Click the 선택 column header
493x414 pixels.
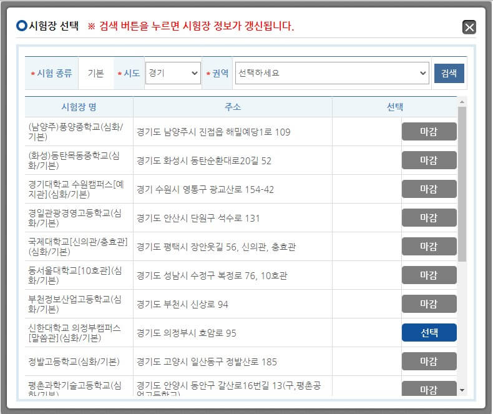click(x=394, y=107)
